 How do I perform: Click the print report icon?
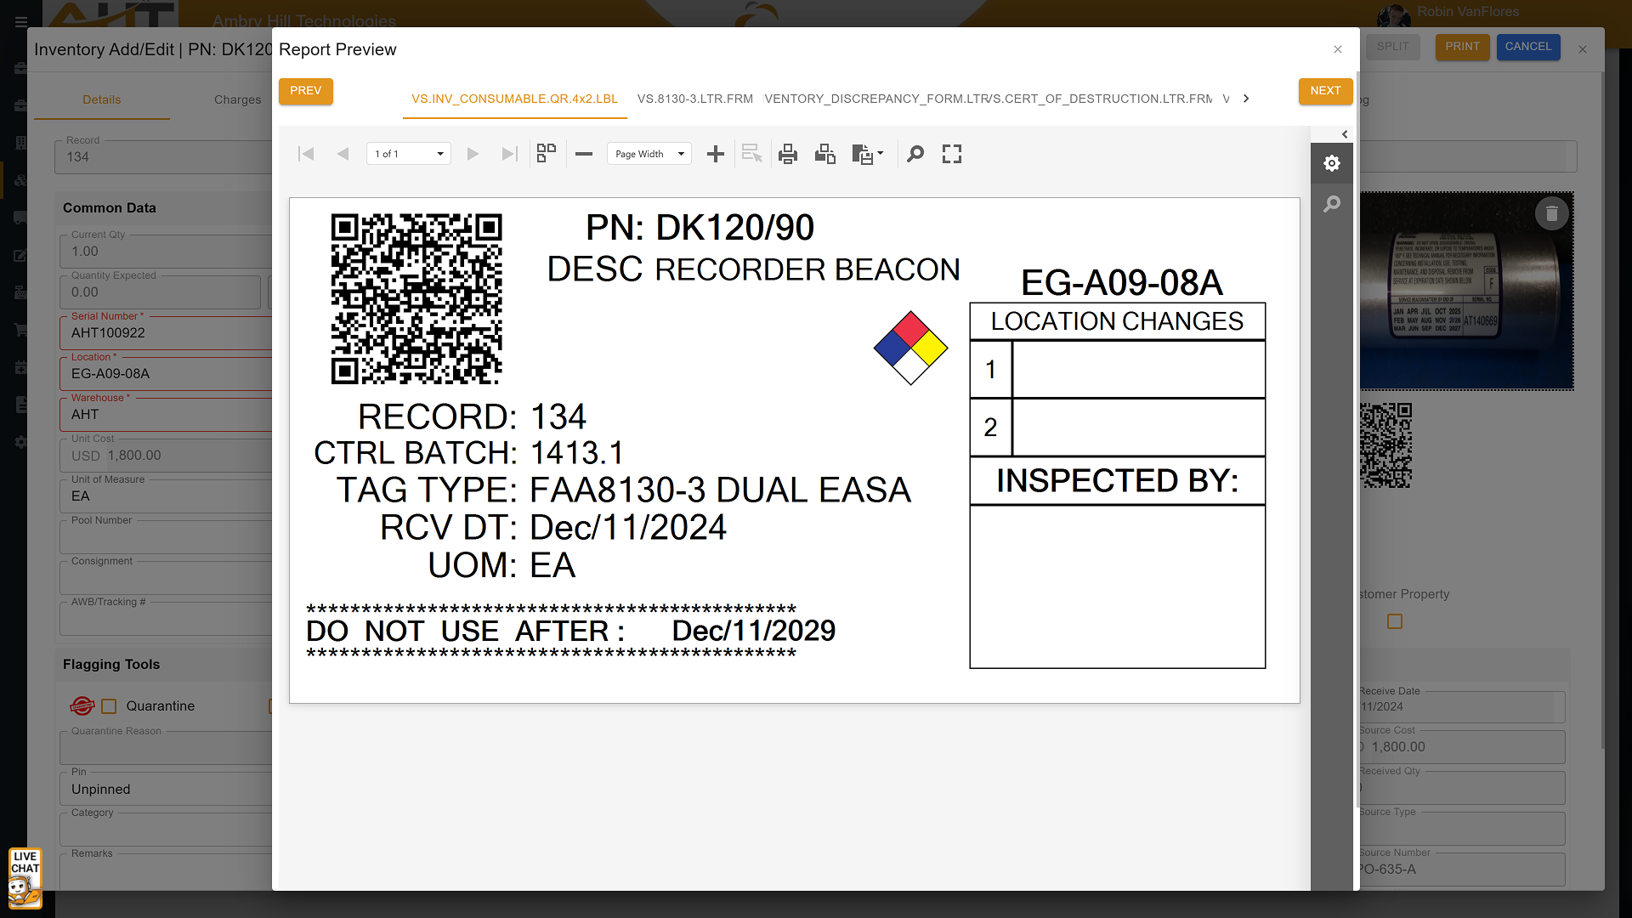788,154
